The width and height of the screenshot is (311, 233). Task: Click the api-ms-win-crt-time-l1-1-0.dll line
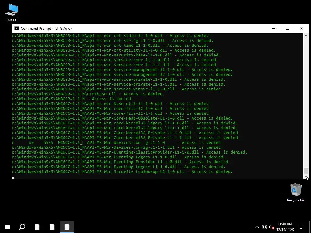point(110,46)
